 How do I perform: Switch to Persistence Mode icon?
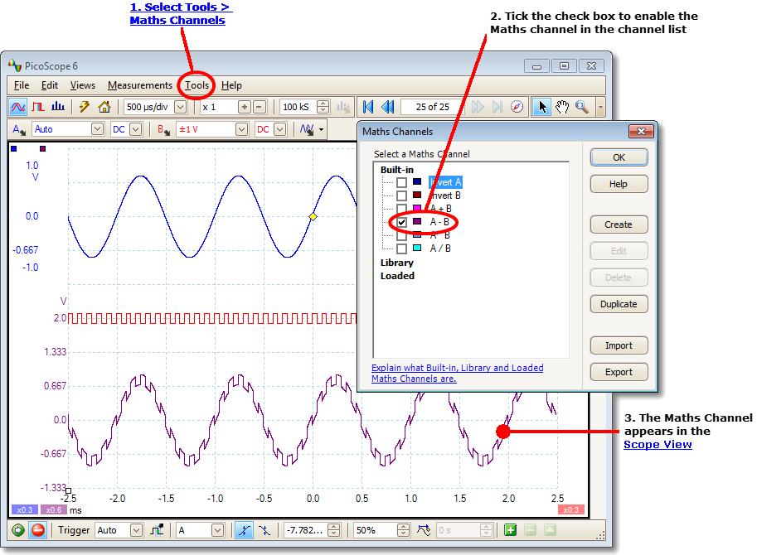(x=37, y=107)
